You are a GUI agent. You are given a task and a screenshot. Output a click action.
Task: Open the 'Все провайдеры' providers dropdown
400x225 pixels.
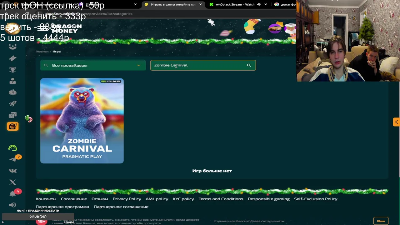pyautogui.click(x=93, y=65)
